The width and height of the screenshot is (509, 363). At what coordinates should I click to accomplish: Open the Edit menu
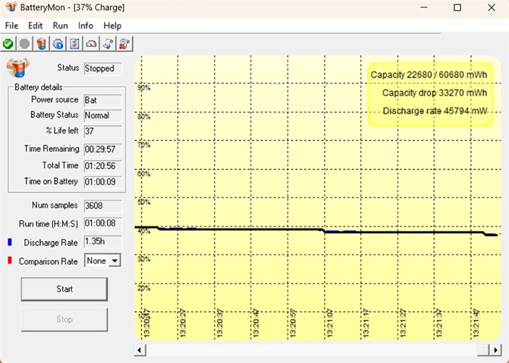point(36,25)
